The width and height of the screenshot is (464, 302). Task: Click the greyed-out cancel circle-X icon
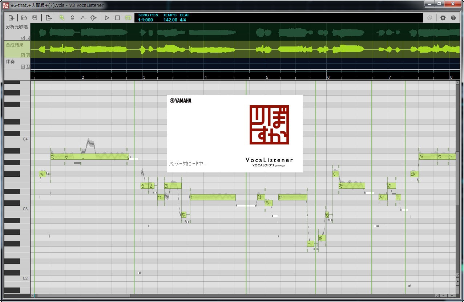430,17
